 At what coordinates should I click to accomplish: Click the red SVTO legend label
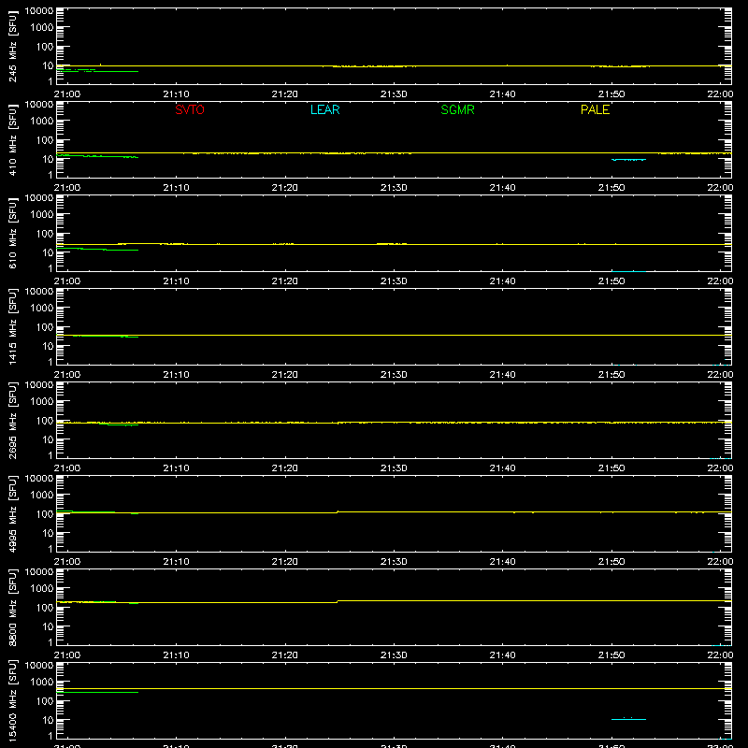pos(190,109)
